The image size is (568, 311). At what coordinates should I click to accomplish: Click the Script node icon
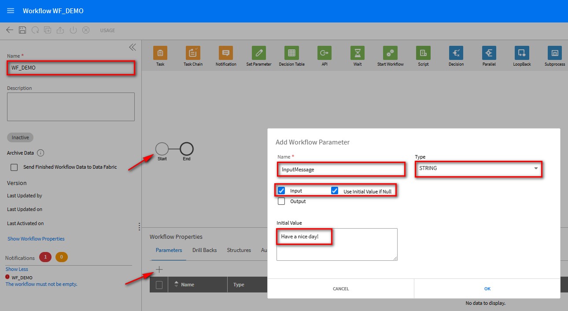coord(423,53)
